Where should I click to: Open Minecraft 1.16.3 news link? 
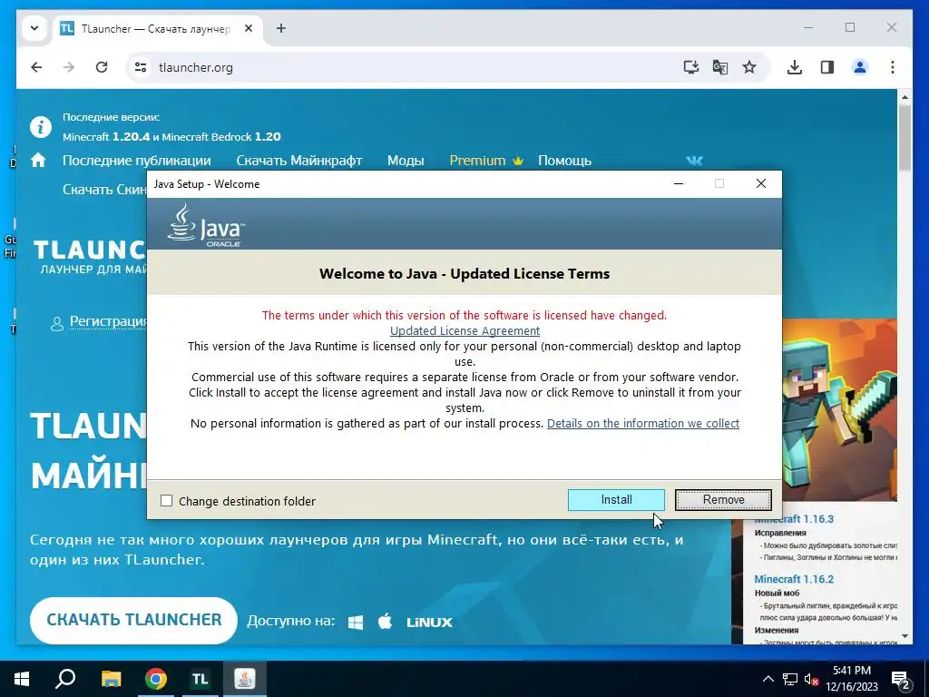tap(794, 519)
